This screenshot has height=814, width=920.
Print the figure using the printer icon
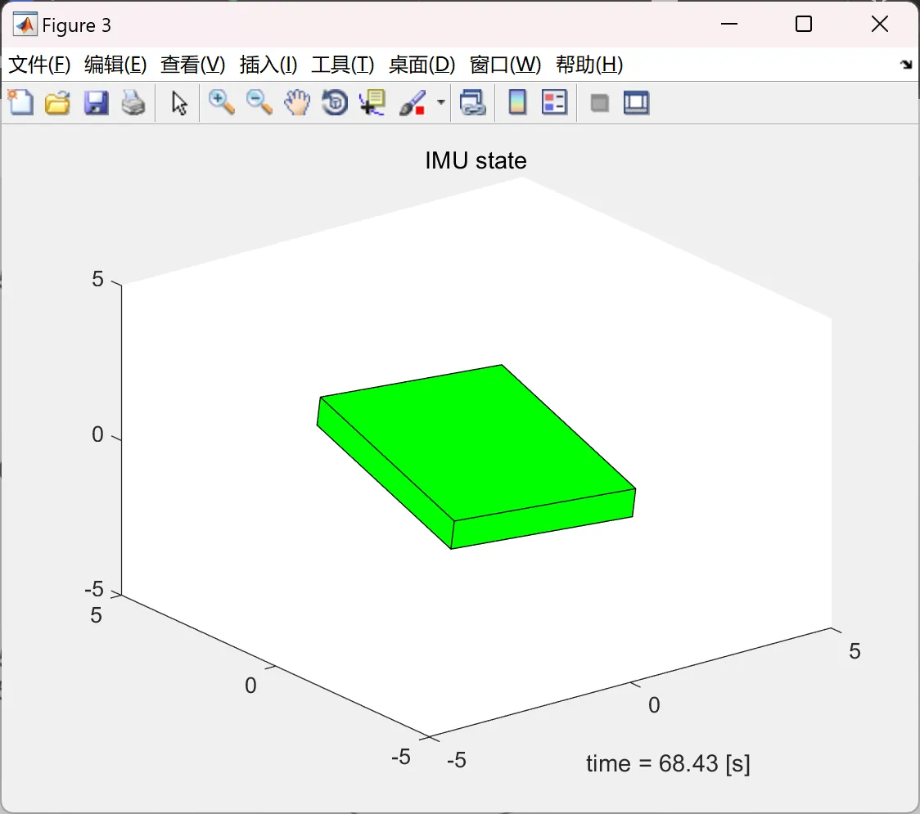(x=133, y=102)
